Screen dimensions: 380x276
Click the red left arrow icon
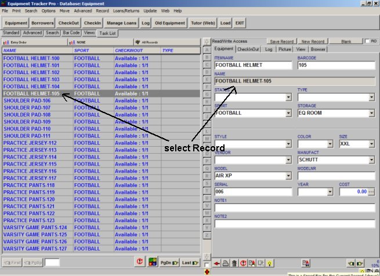(216, 263)
